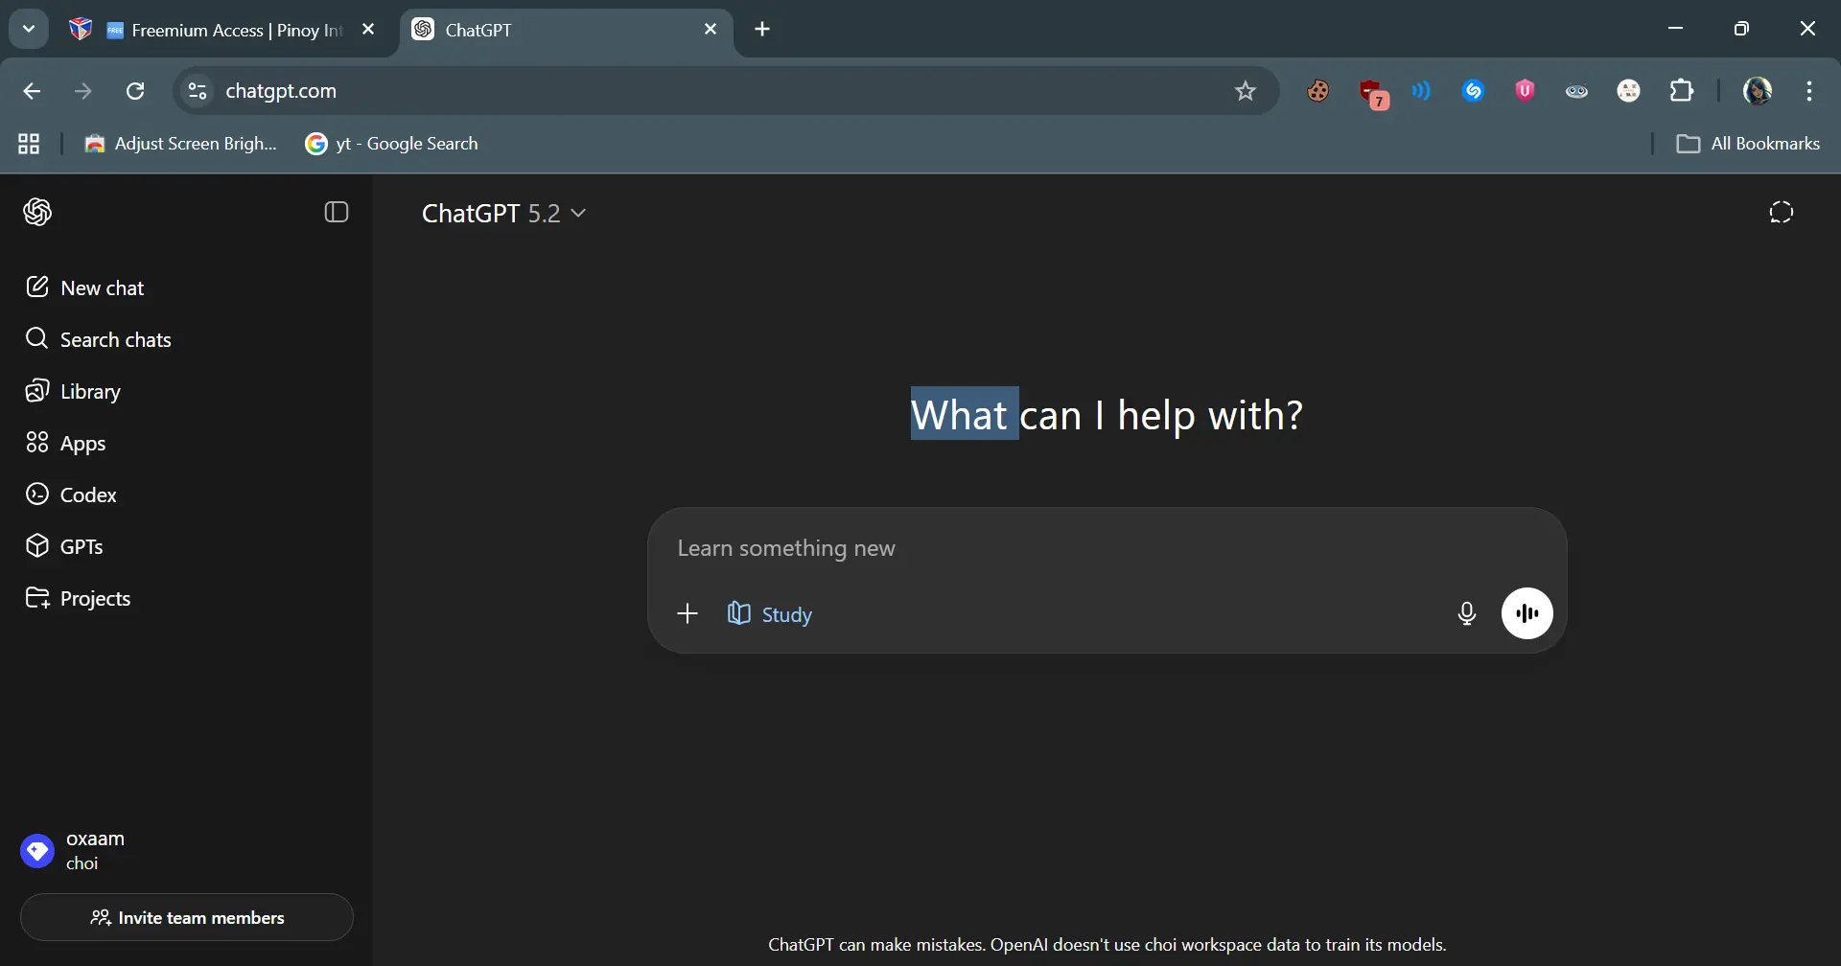Screen dimensions: 1841x966
Task: Open the gray mask extension icon
Action: pos(1576,92)
